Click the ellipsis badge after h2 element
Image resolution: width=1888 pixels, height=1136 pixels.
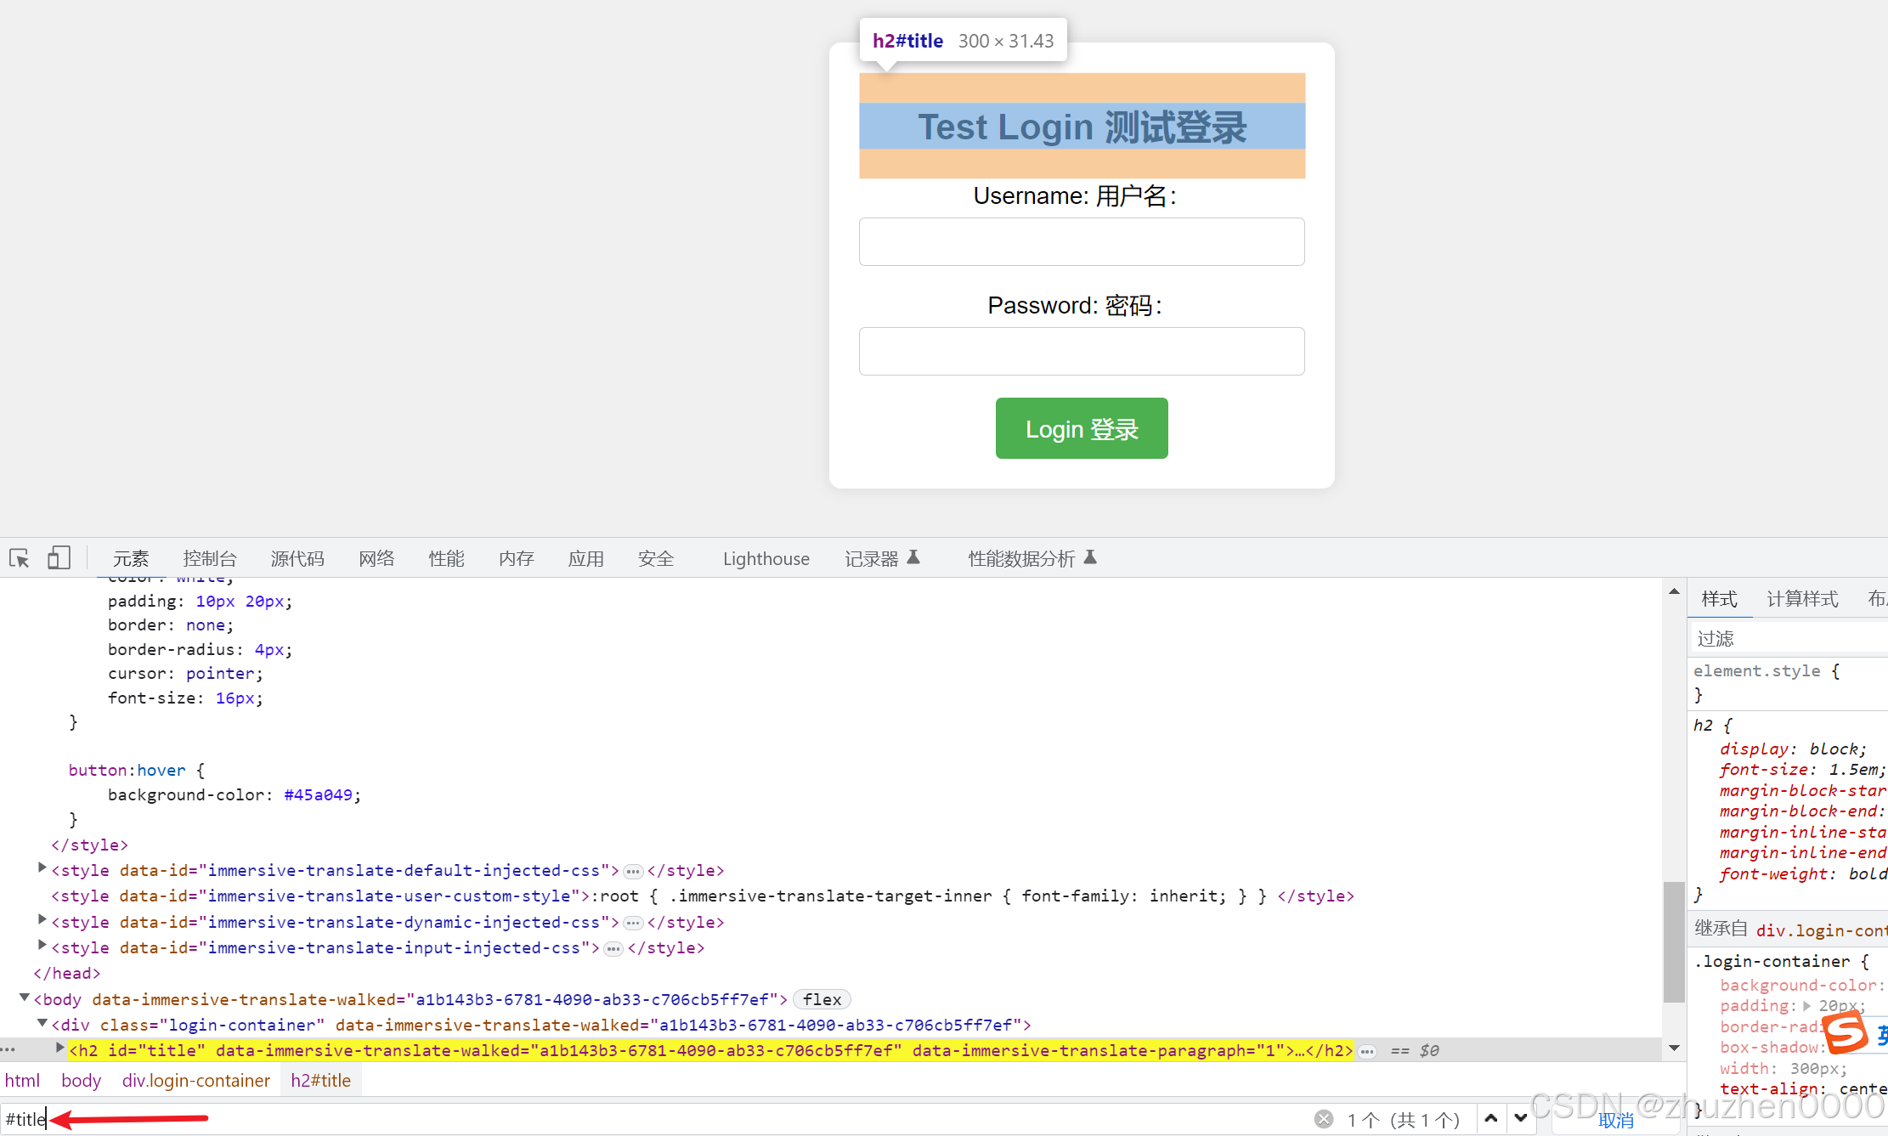1366,1051
